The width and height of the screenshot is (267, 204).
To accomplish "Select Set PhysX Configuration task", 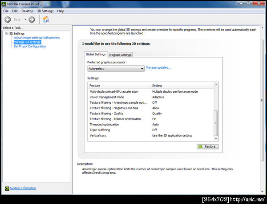I will click(x=30, y=46).
